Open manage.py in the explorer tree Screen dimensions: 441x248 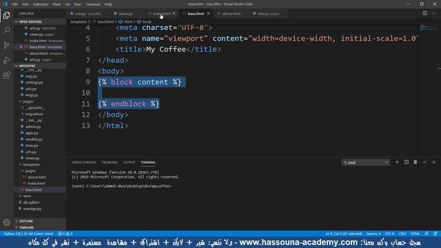pos(32,209)
